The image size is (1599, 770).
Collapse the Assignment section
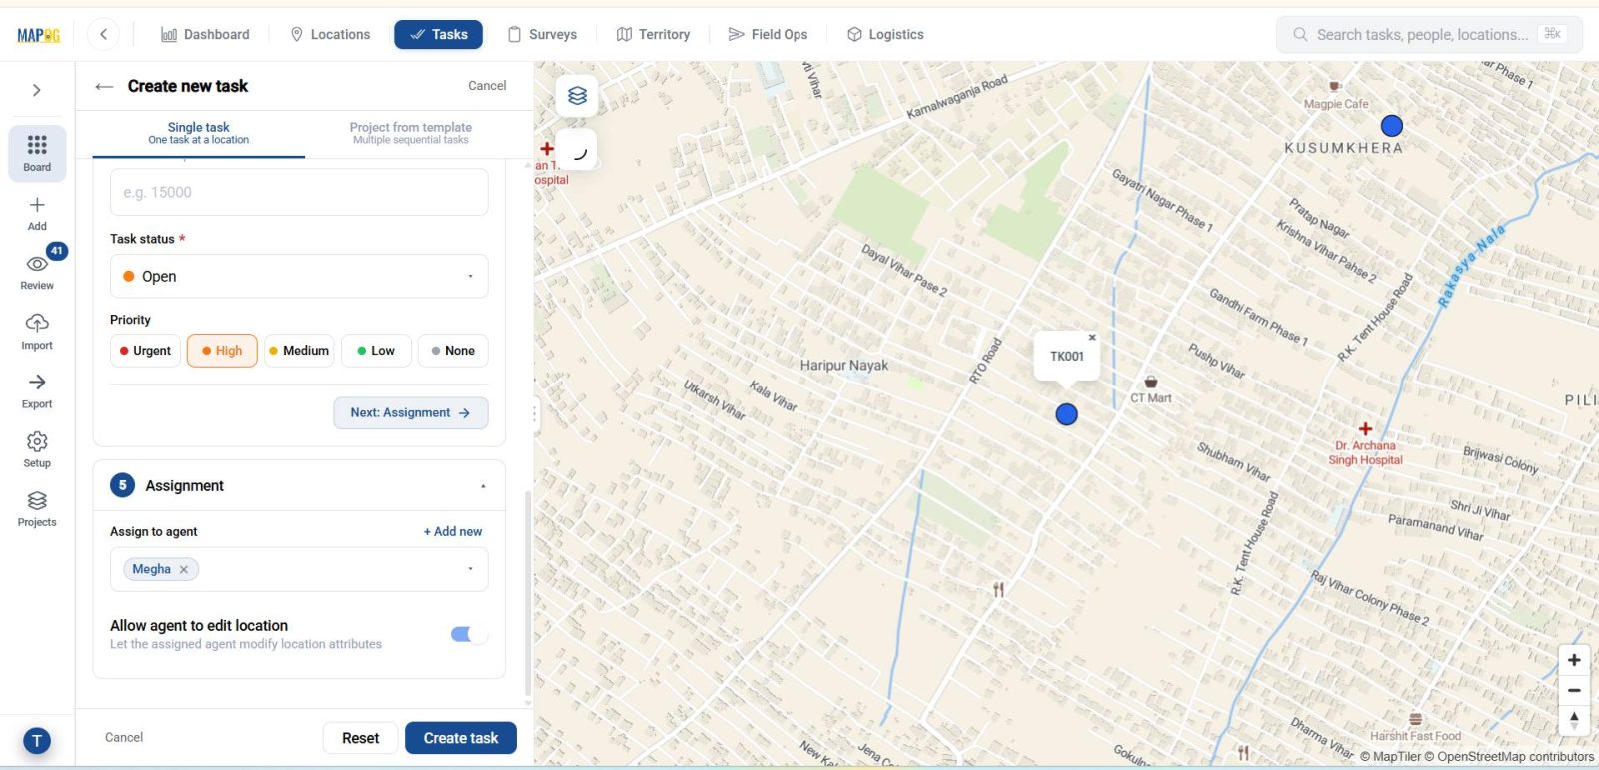[x=483, y=486]
